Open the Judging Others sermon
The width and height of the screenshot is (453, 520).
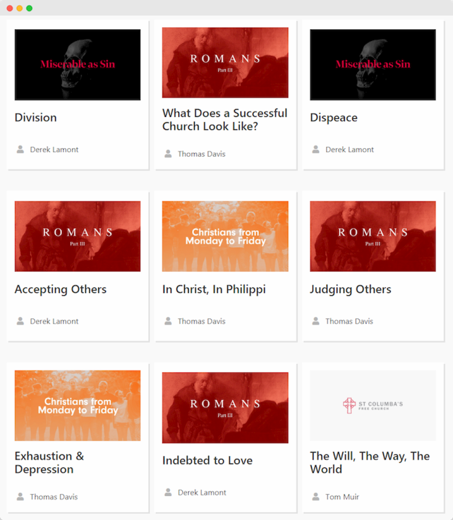pyautogui.click(x=351, y=289)
